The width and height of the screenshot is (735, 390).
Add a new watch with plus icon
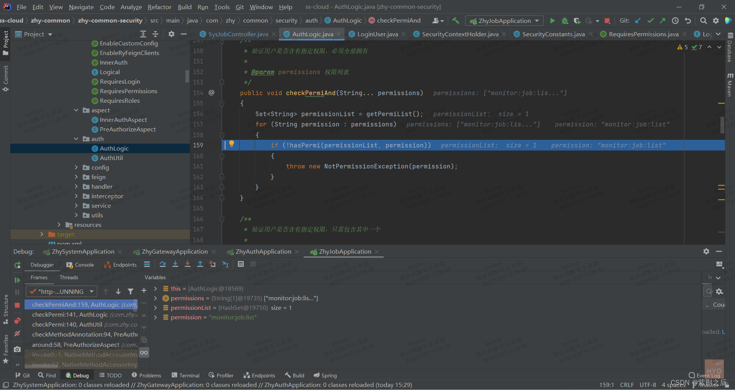pos(144,291)
